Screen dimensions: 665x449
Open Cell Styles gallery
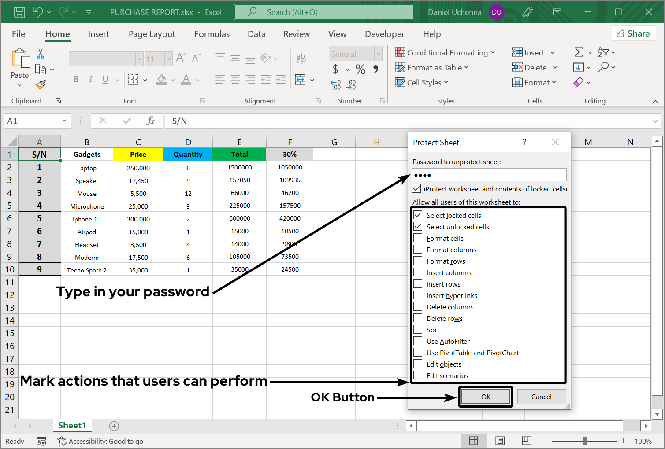(x=421, y=82)
